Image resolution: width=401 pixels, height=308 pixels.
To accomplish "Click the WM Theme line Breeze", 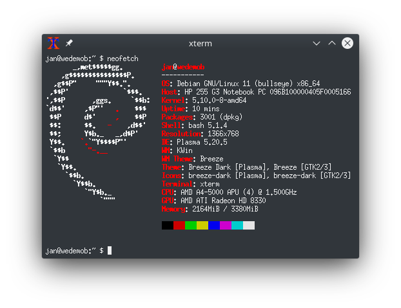I will [193, 159].
